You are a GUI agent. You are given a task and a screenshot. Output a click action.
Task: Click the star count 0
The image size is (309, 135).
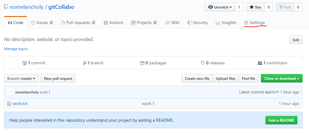coord(268,7)
